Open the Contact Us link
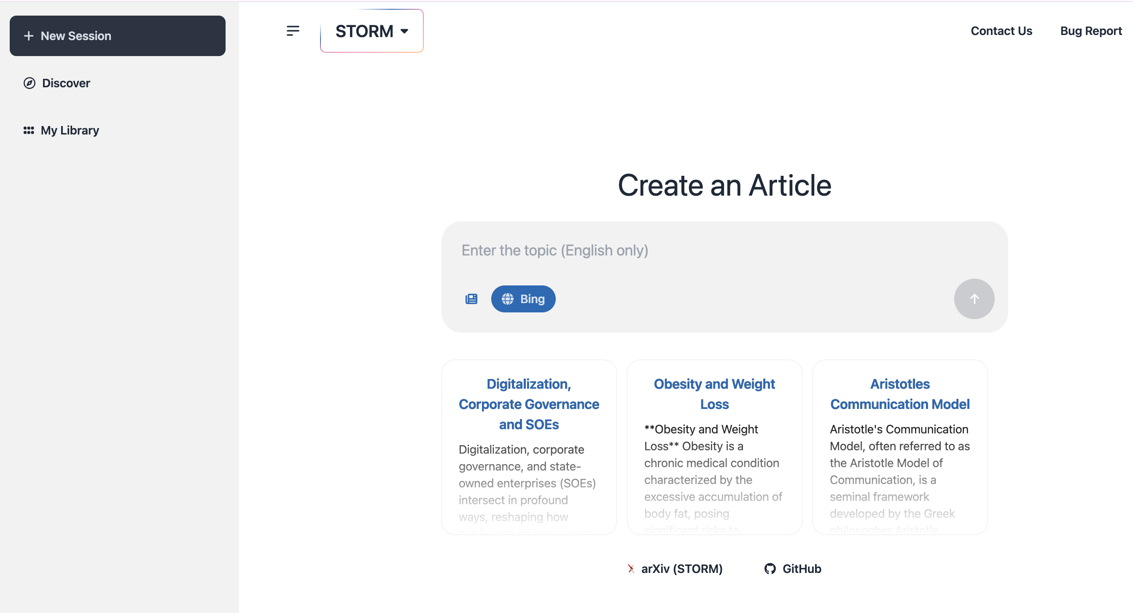The width and height of the screenshot is (1133, 613). point(1001,31)
